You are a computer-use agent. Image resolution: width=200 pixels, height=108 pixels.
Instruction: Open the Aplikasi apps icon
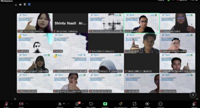click(134, 104)
